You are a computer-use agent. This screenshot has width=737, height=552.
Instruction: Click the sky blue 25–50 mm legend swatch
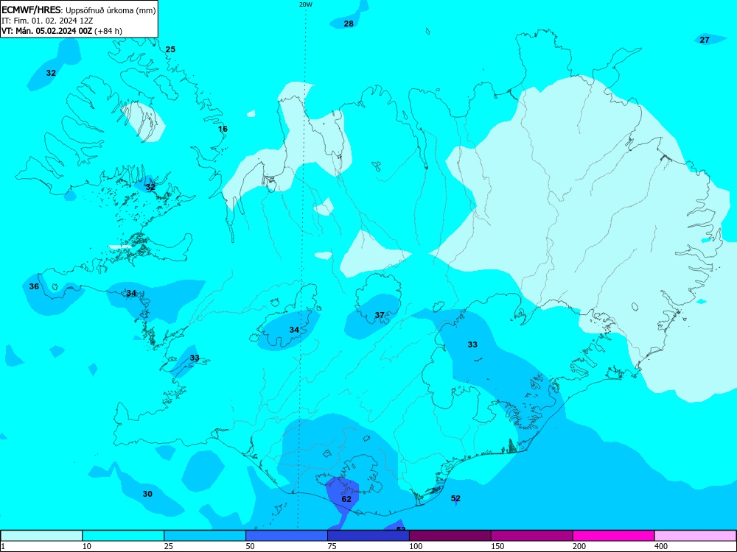tap(205, 536)
